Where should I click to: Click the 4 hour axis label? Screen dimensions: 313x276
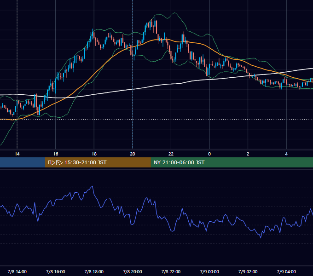[x=286, y=154]
